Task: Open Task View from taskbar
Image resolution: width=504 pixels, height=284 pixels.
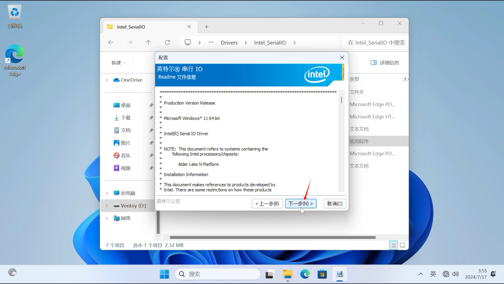Action: tap(269, 274)
